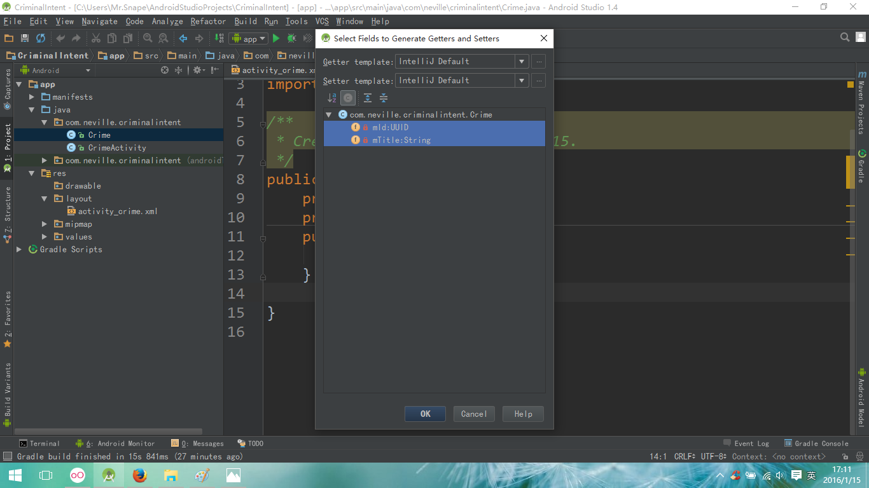
Task: Toggle the Android Model side panel
Action: click(x=861, y=398)
